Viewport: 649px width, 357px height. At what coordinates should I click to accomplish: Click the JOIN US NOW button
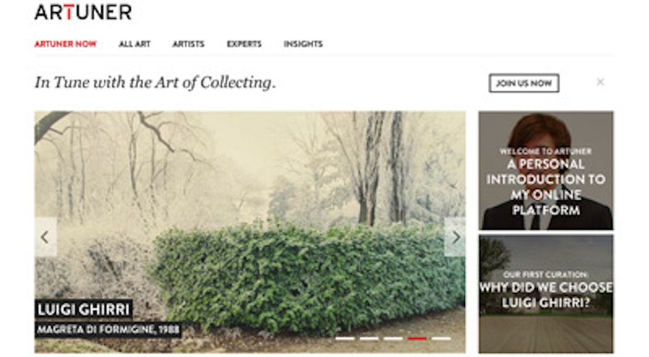click(524, 83)
